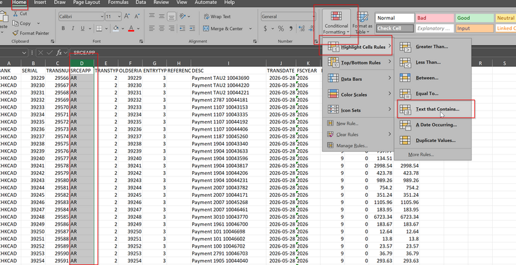The height and width of the screenshot is (265, 516).
Task: Open Icon Sets submenu
Action: [x=358, y=110]
